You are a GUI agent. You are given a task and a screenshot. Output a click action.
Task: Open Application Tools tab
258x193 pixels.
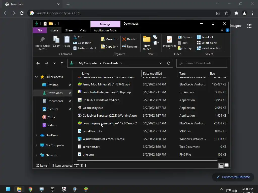click(x=105, y=30)
